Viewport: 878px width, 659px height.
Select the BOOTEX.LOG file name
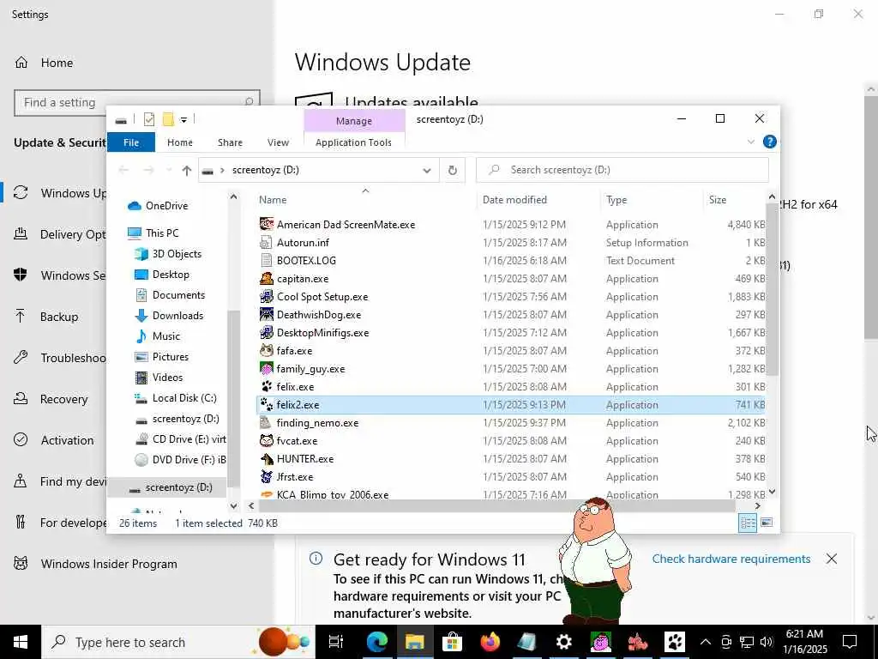[x=306, y=261]
